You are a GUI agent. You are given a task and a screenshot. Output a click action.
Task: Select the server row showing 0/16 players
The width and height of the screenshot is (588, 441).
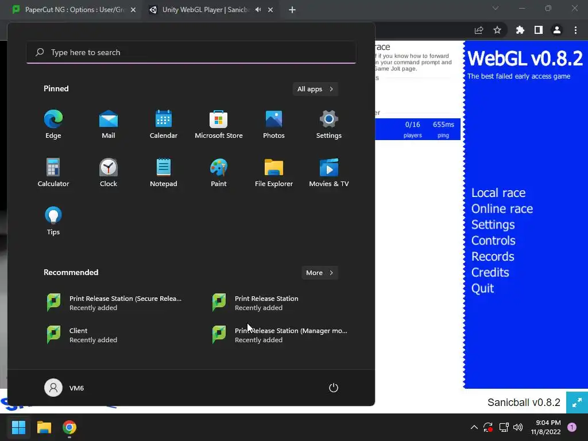[418, 129]
